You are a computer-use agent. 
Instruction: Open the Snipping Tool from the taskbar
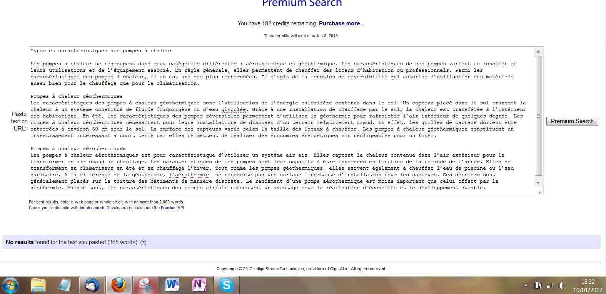tap(145, 285)
